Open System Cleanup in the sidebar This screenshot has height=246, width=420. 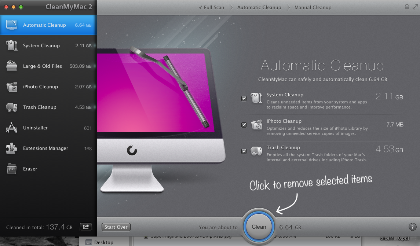click(48, 45)
